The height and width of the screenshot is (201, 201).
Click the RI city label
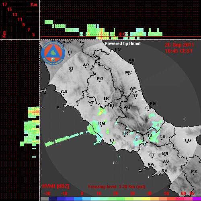(112, 106)
